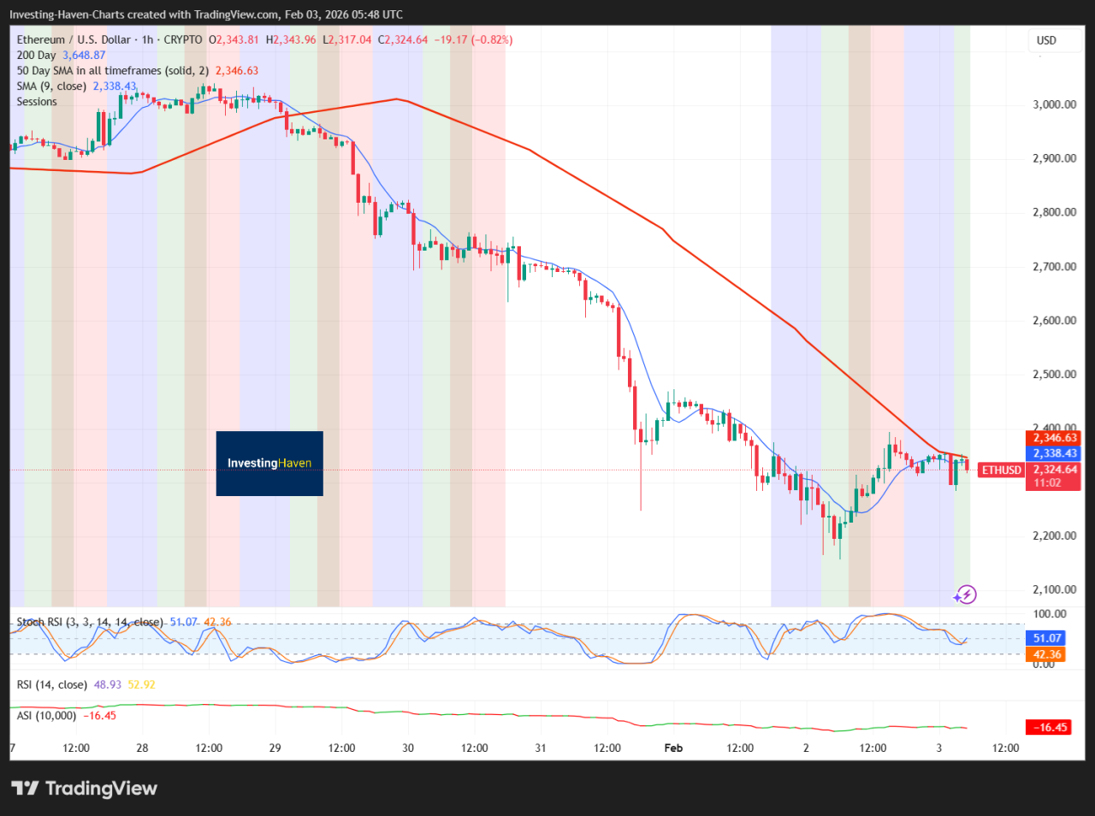Click the purple lightning bolt icon

point(965,594)
